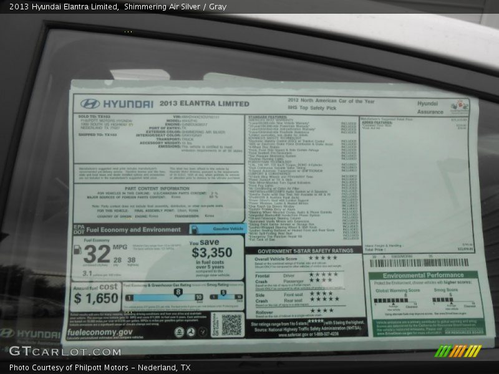499x374 pixels.
Task: Click the $3,350 fuel savings figure
Action: pyautogui.click(x=212, y=252)
